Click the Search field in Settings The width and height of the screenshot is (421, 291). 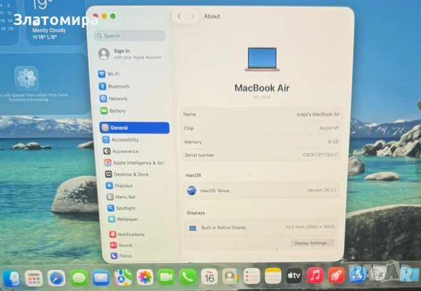pos(130,36)
